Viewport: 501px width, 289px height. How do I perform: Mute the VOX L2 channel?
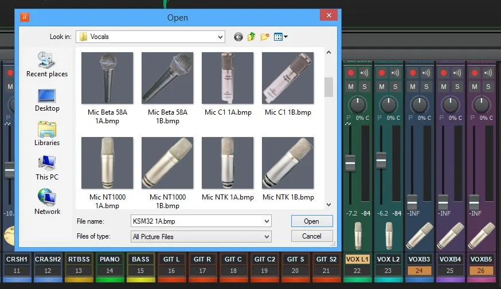pyautogui.click(x=382, y=87)
